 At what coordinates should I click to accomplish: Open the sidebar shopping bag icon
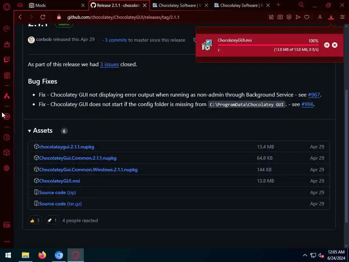tap(7, 44)
